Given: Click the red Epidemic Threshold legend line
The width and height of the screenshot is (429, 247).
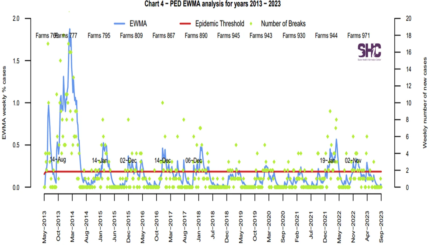Looking at the screenshot, I should [x=185, y=24].
